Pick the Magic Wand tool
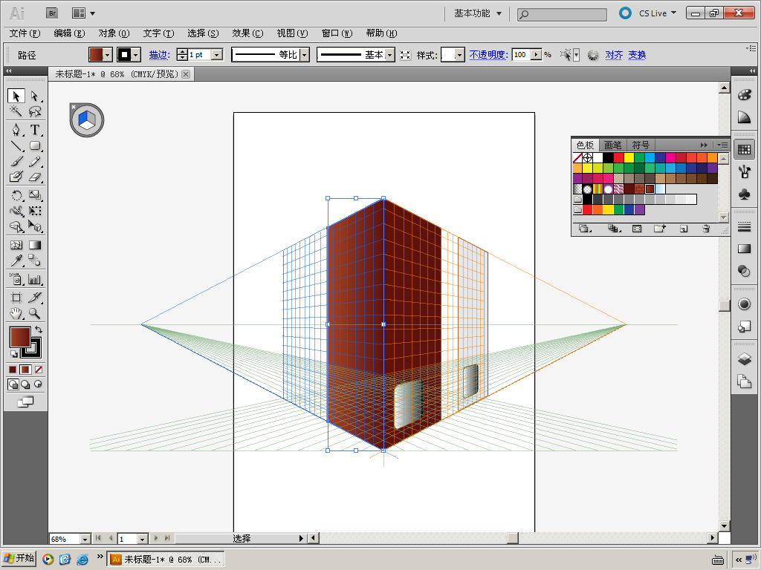This screenshot has height=570, width=761. tap(16, 112)
